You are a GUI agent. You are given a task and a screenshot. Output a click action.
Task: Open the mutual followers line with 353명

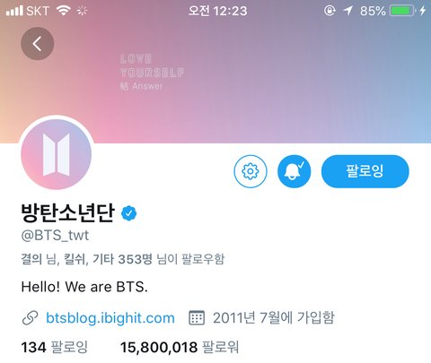coord(122,259)
